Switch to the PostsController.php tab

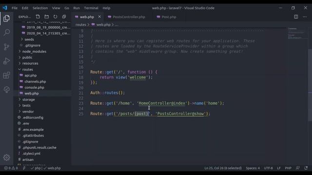click(x=129, y=17)
